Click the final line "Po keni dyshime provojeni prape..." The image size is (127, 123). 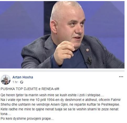pos(27,119)
